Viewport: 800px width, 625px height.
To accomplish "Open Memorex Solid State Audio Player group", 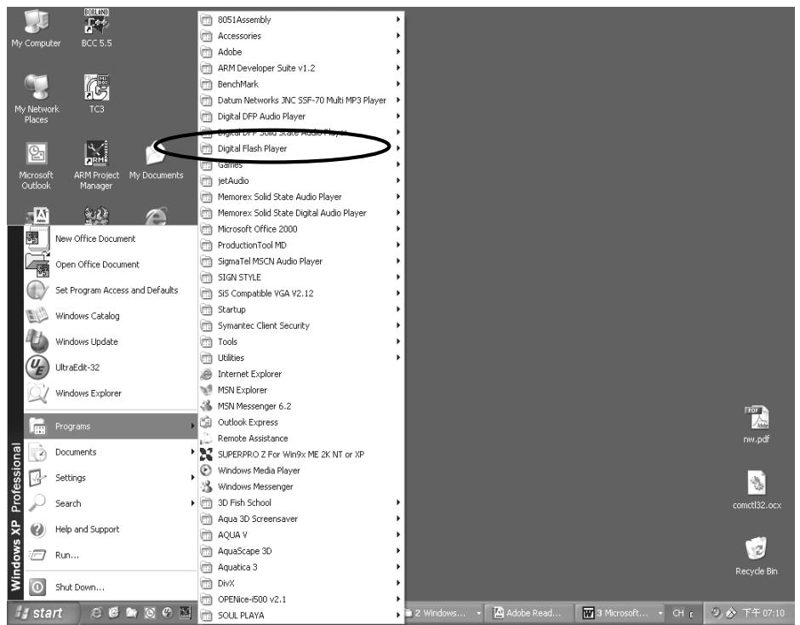I will click(x=301, y=197).
